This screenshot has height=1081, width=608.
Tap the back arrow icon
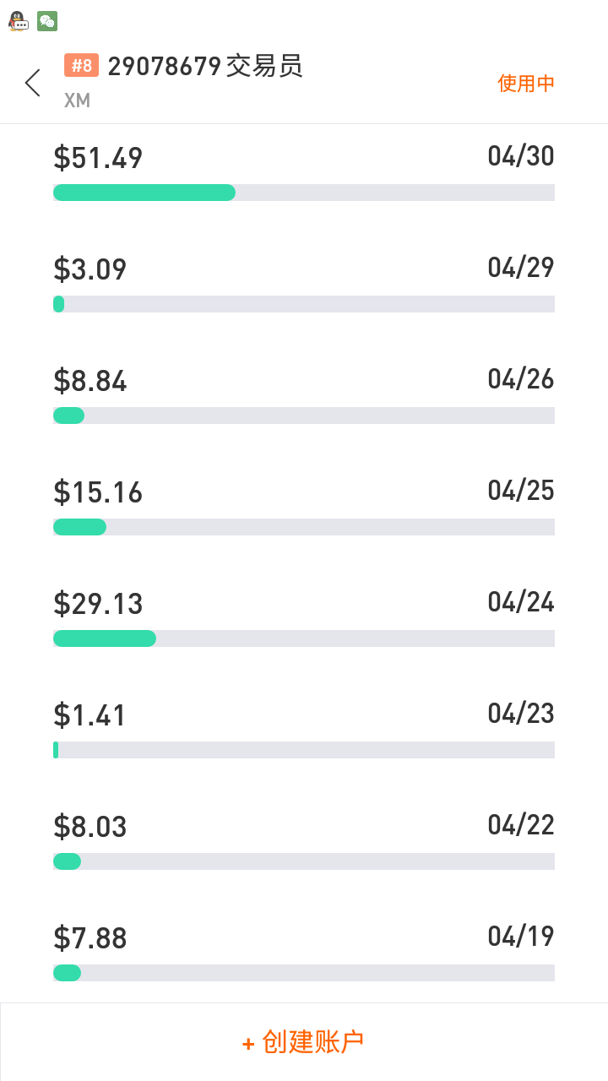click(33, 83)
